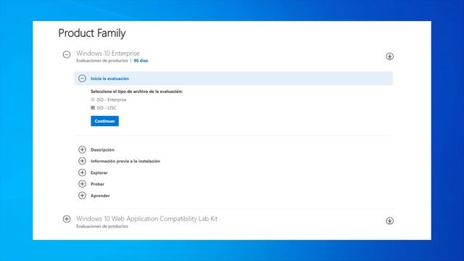
Task: Expand the Probar section
Action: pyautogui.click(x=82, y=183)
